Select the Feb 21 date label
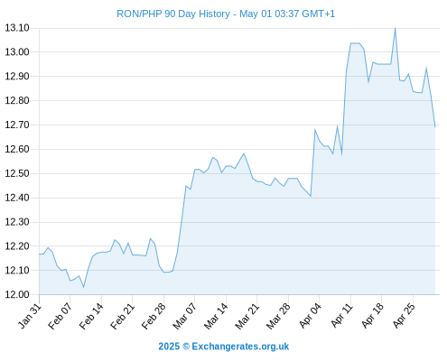This screenshot has height=361, width=447. click(123, 317)
